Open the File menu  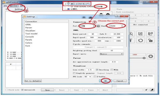click(x=5, y=6)
